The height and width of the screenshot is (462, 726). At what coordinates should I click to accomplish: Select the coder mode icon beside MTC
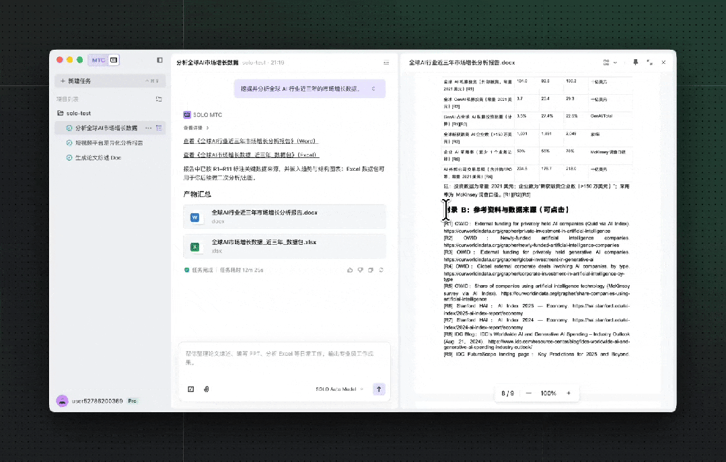pyautogui.click(x=114, y=60)
